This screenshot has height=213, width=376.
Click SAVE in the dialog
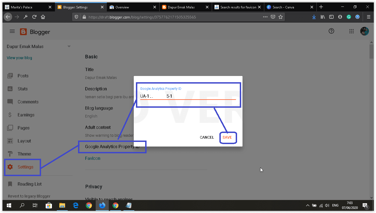pyautogui.click(x=227, y=137)
